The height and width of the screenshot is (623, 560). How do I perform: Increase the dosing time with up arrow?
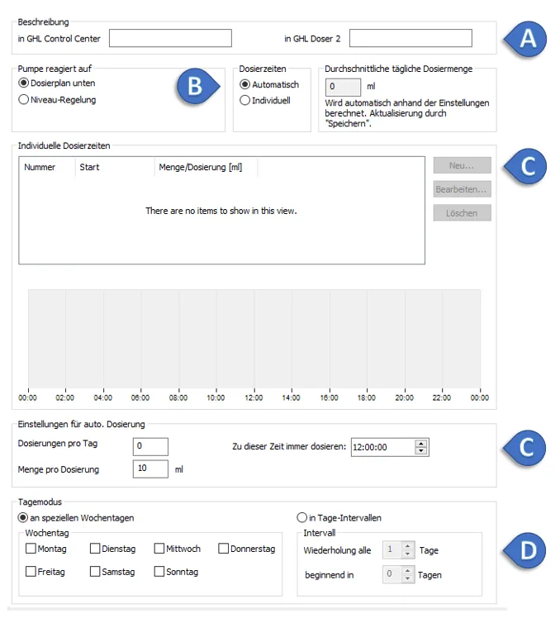tap(421, 444)
